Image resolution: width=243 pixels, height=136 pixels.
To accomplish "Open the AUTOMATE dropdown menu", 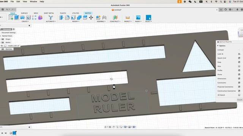I will 50,22.
